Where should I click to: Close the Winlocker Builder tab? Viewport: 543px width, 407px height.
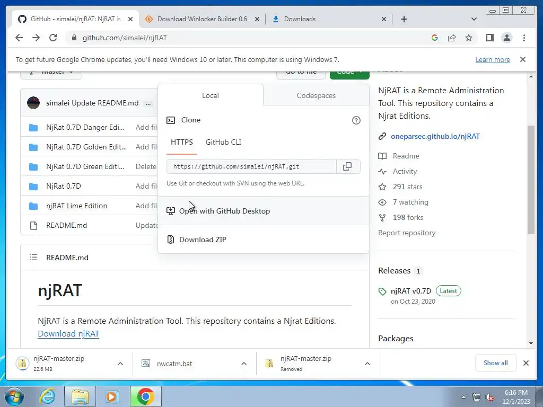[x=257, y=19]
